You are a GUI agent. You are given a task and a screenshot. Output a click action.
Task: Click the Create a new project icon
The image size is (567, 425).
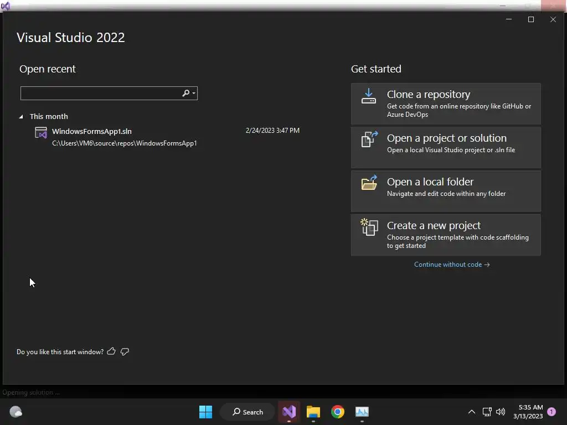[369, 227]
